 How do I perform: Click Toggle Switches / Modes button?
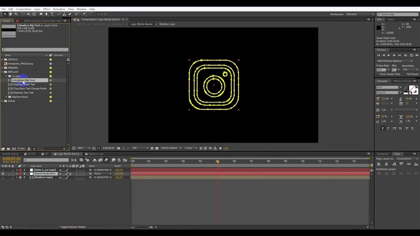(x=73, y=227)
